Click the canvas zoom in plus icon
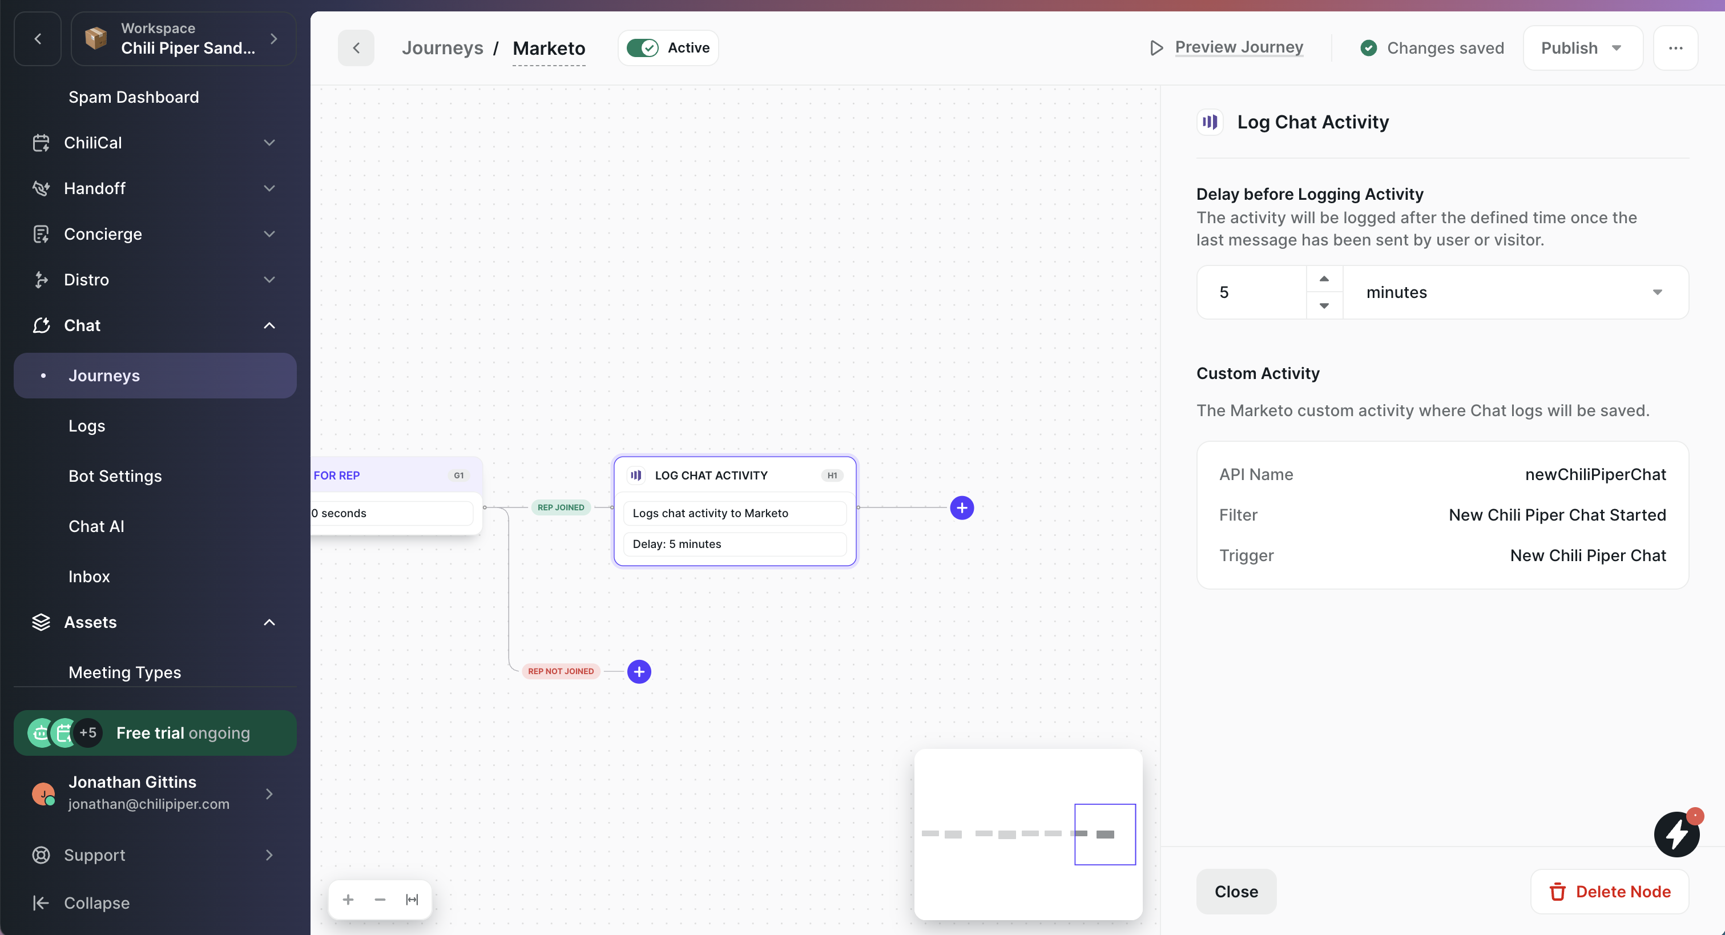The image size is (1725, 935). click(348, 900)
